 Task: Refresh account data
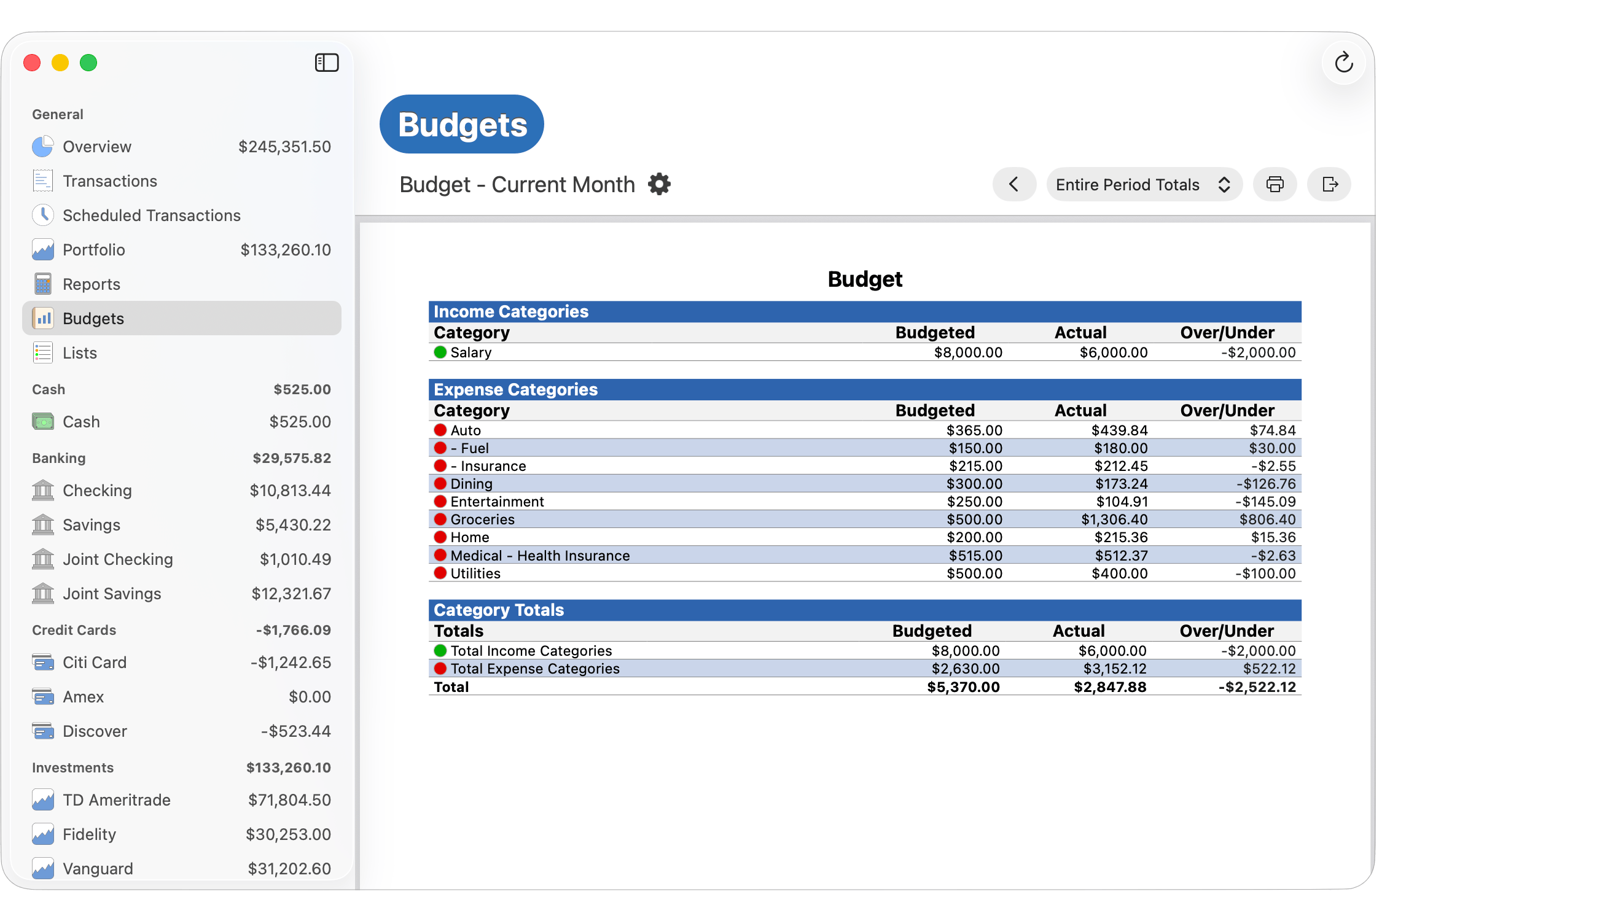click(x=1344, y=63)
